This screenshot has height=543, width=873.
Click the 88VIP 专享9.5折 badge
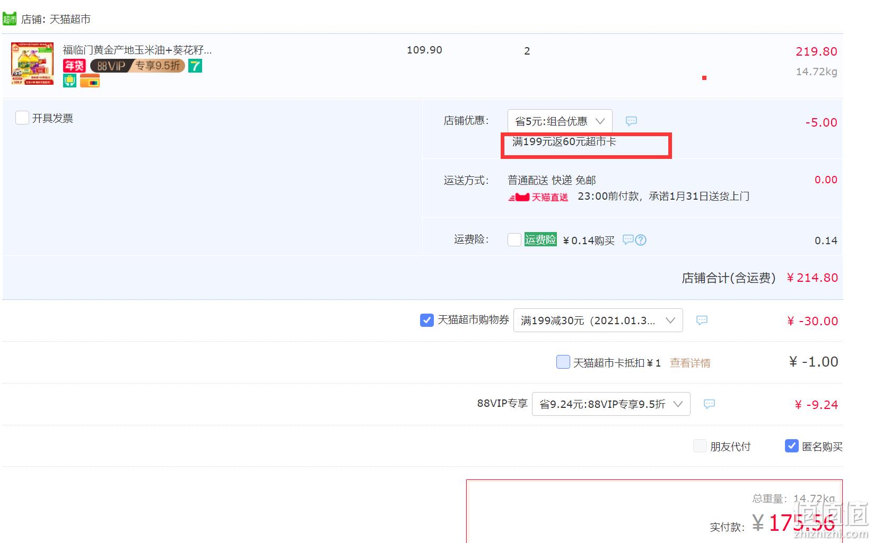tap(137, 66)
